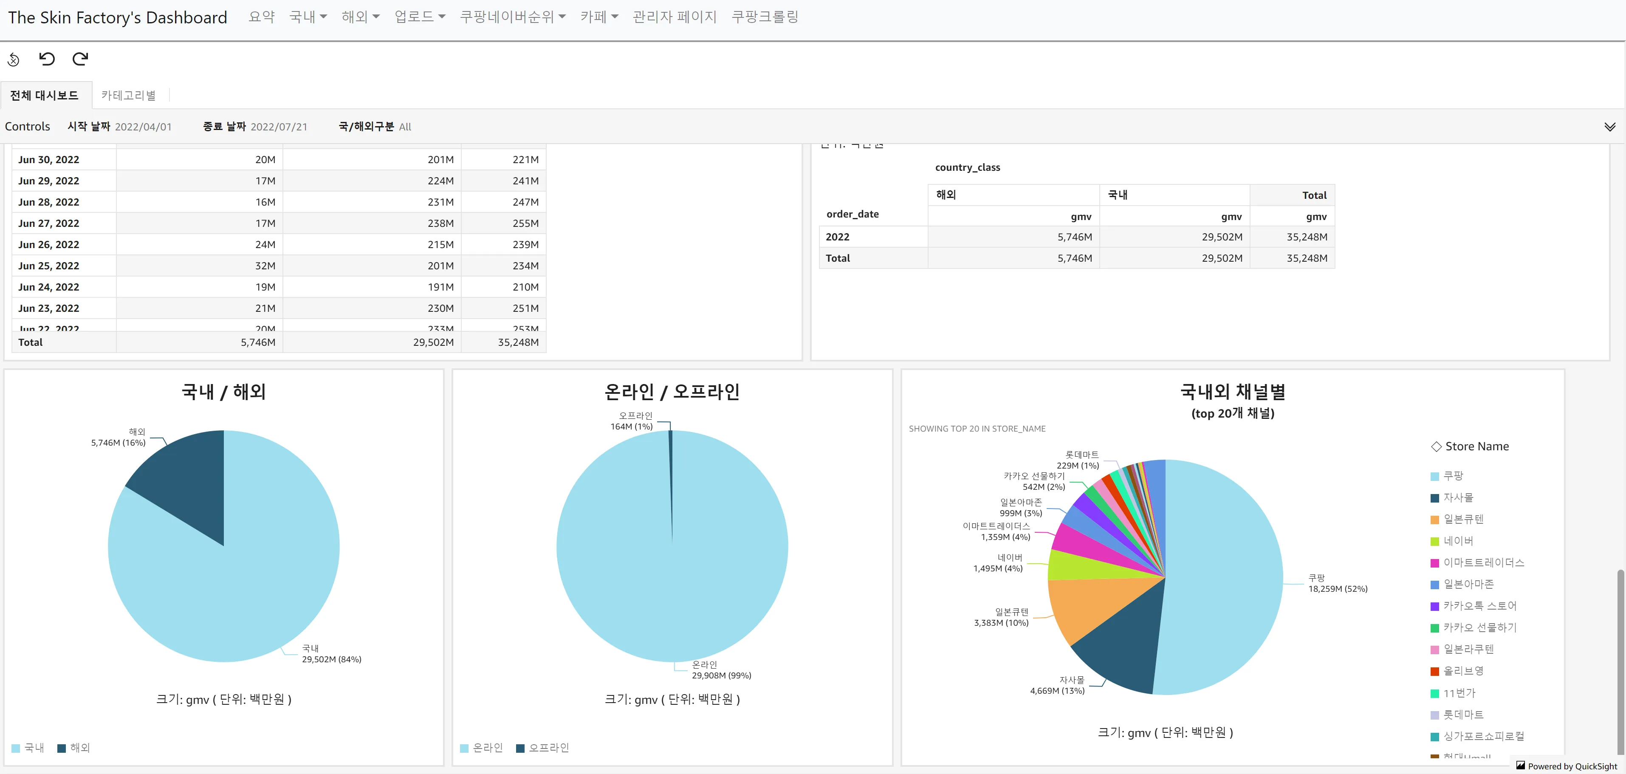Open the 쿠팡크롤링 menu item
Screen dimensions: 1626x774
[x=765, y=17]
